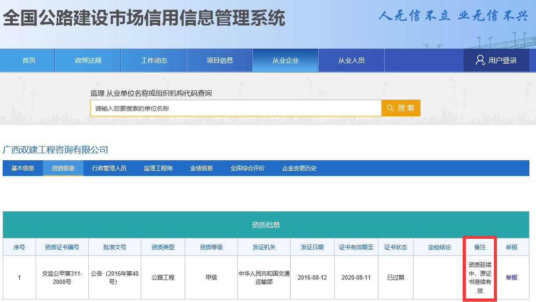
Task: Open the 项目信息 navigation tab
Action: (220, 61)
